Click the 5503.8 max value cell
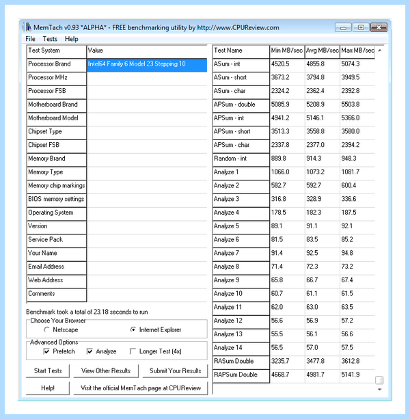The height and width of the screenshot is (419, 410). point(357,106)
